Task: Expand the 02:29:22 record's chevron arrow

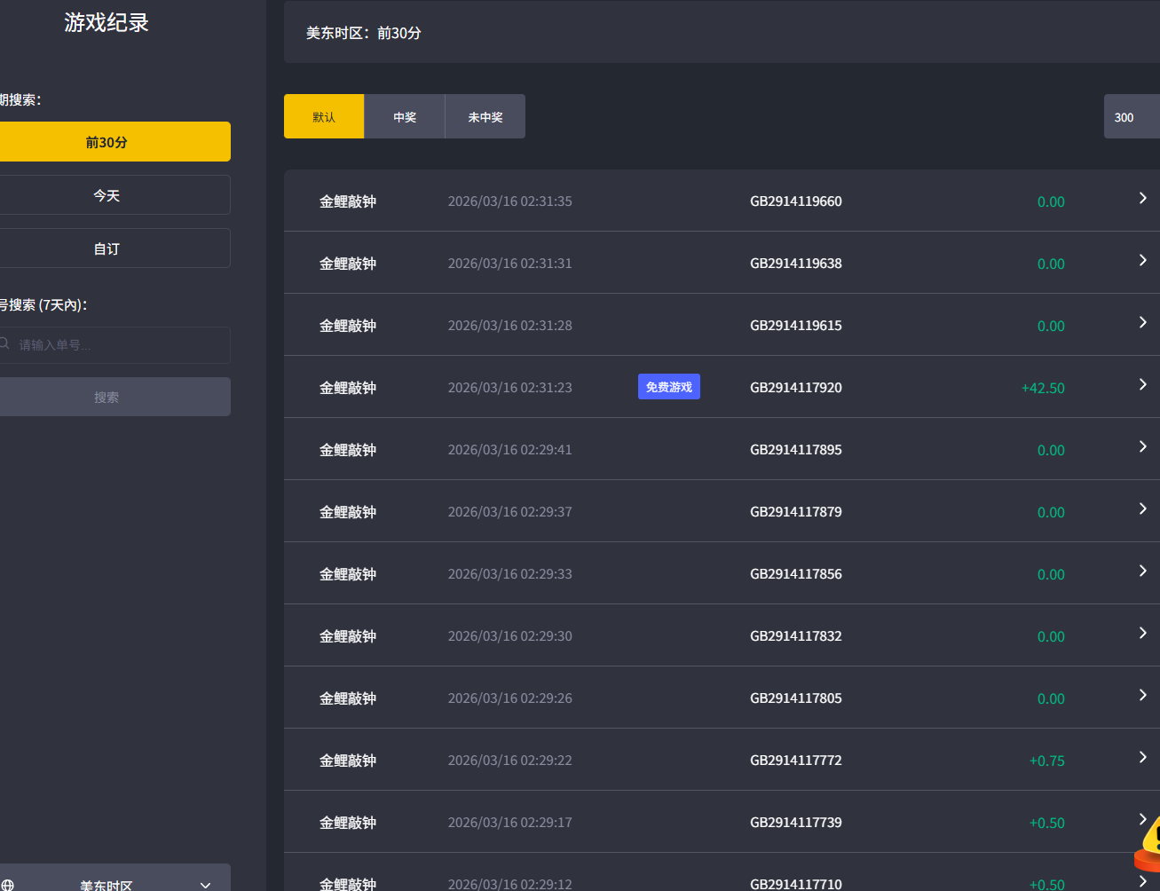Action: 1142,758
